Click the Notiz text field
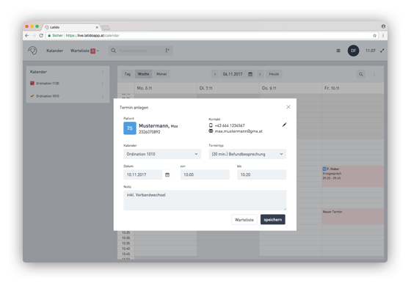Screen dimensions: 411x286 [205, 200]
